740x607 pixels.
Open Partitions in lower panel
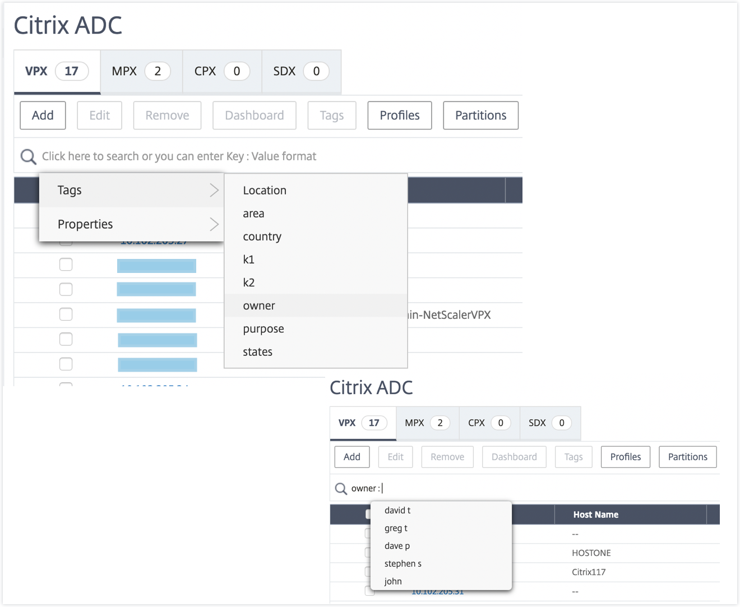688,457
